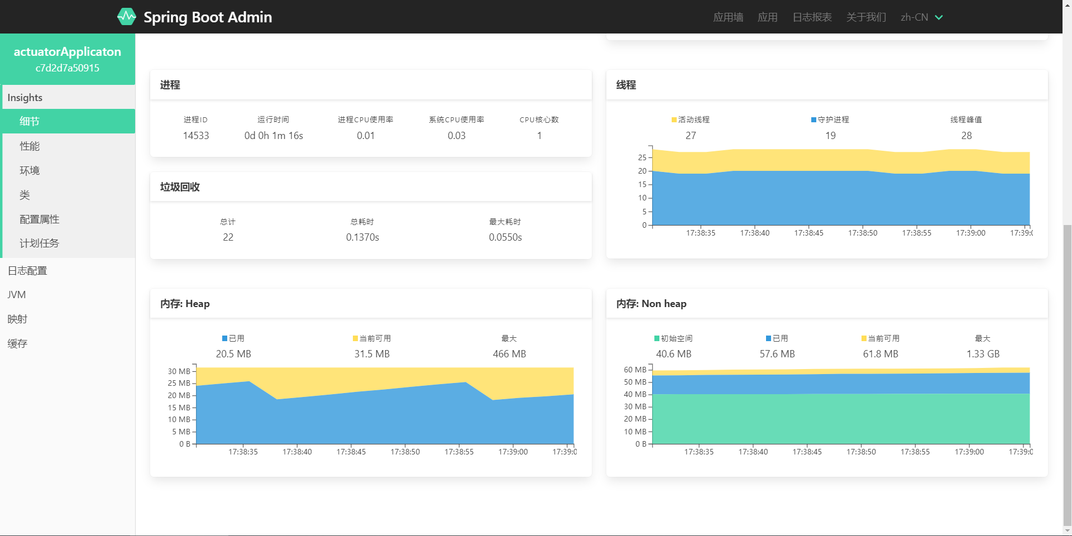Viewport: 1072px width, 536px height.
Task: Open the 应用墙 navigation item
Action: (x=728, y=17)
